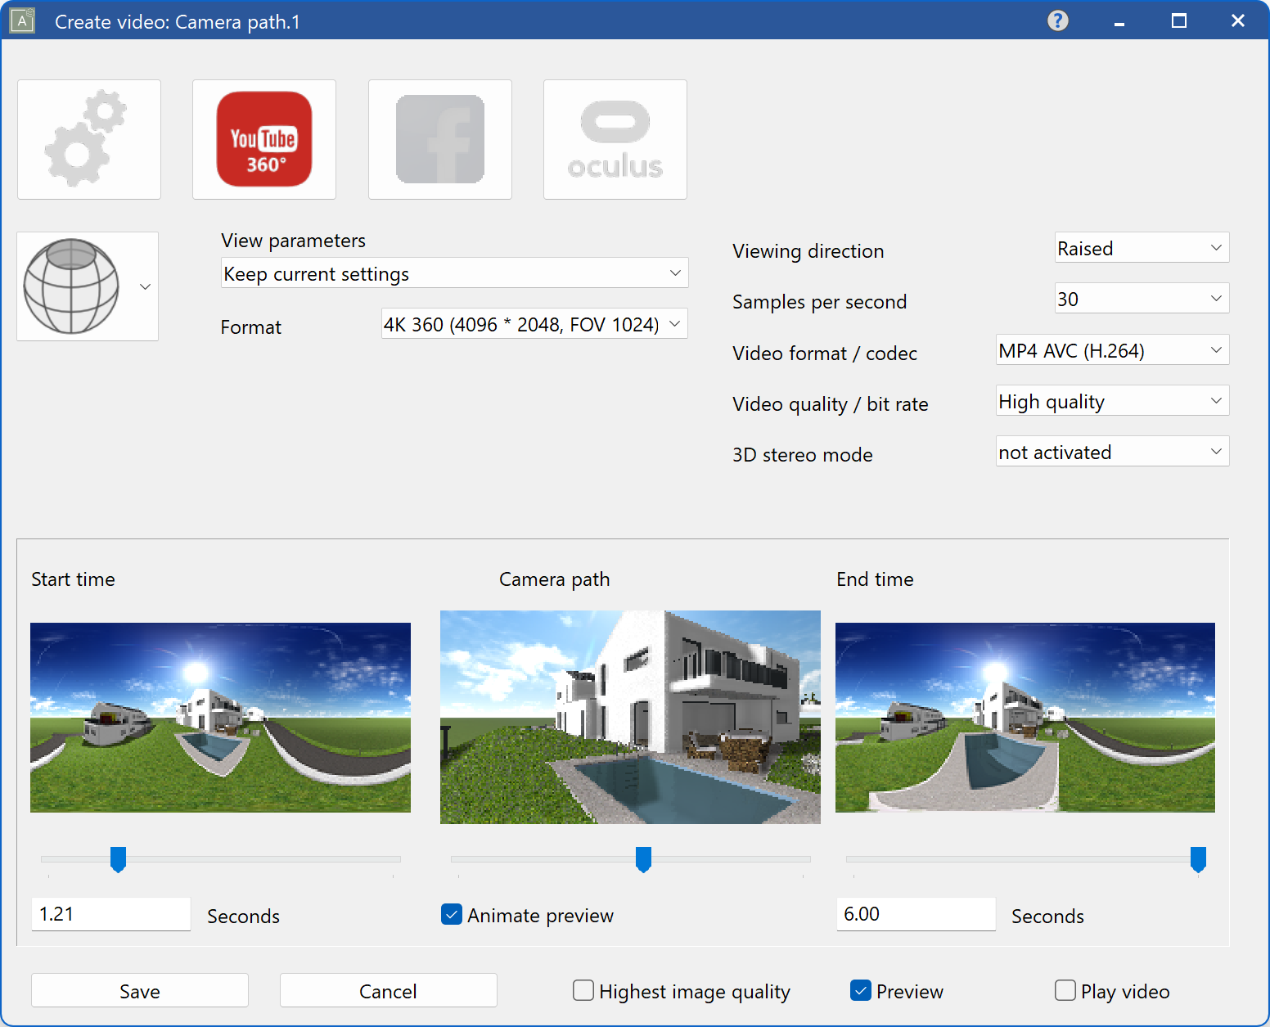Enable Highest image quality
The image size is (1270, 1027).
583,990
